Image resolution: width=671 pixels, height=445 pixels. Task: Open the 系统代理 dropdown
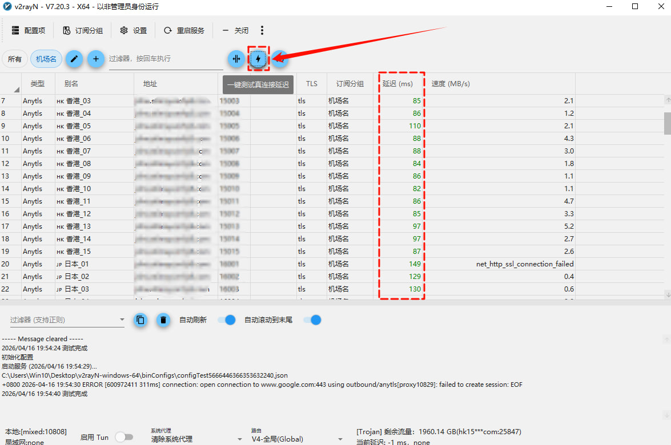click(x=196, y=439)
